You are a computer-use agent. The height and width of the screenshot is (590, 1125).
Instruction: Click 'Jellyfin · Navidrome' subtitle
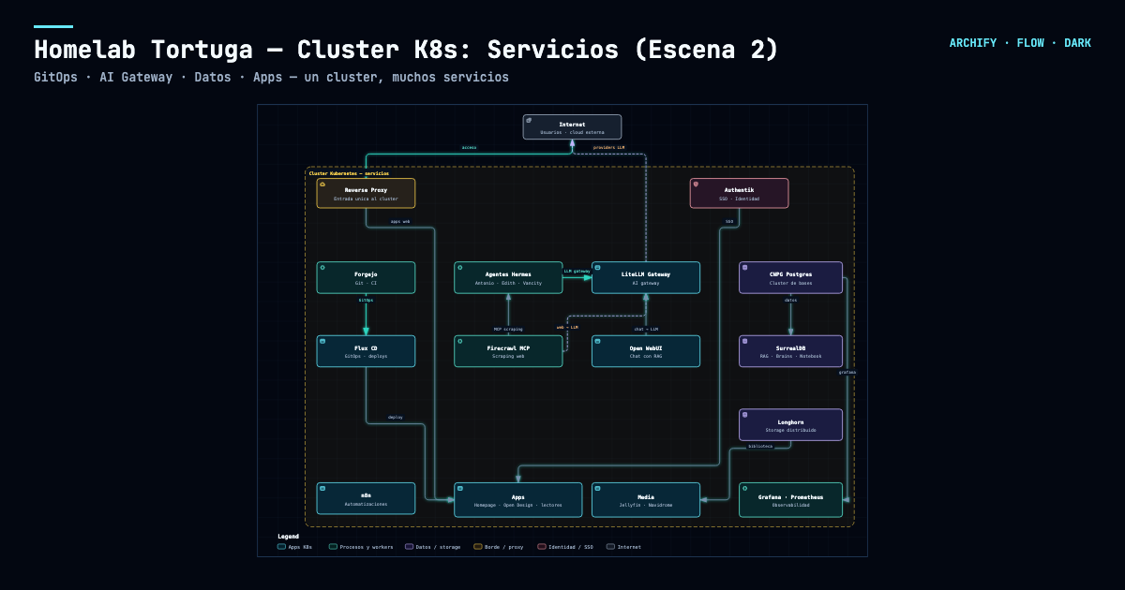(646, 505)
